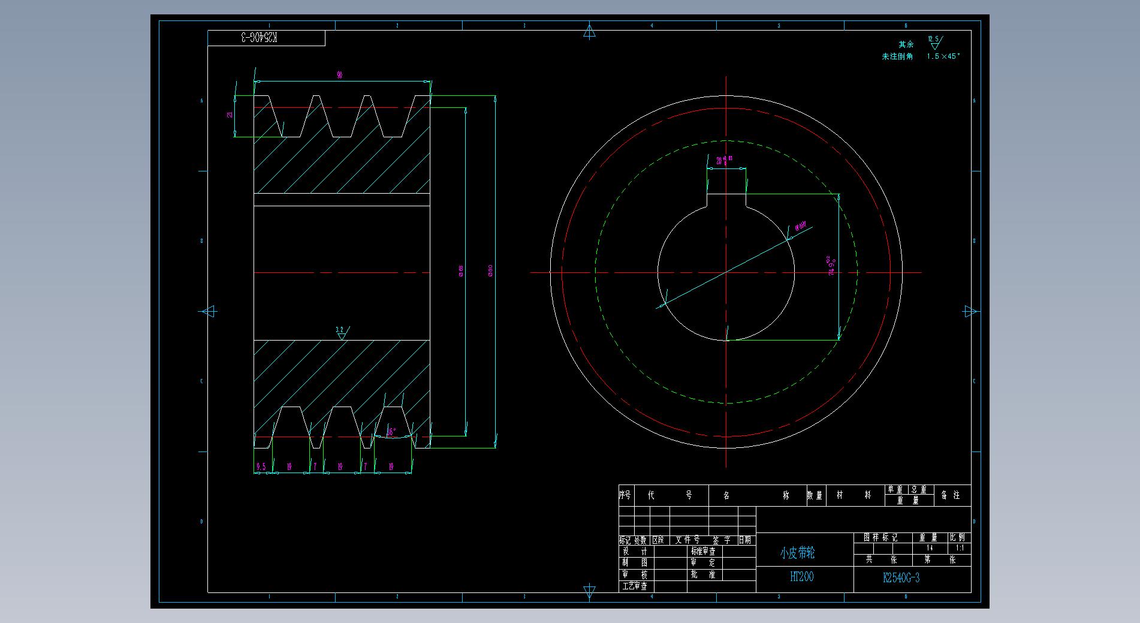Click the HT200 material label
The image size is (1140, 623).
801,577
